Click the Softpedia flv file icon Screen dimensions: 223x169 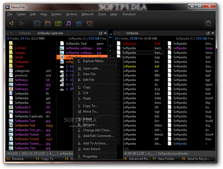11,94
